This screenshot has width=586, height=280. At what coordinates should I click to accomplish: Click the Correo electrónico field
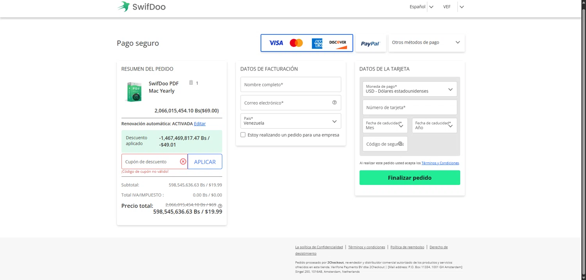tap(291, 103)
